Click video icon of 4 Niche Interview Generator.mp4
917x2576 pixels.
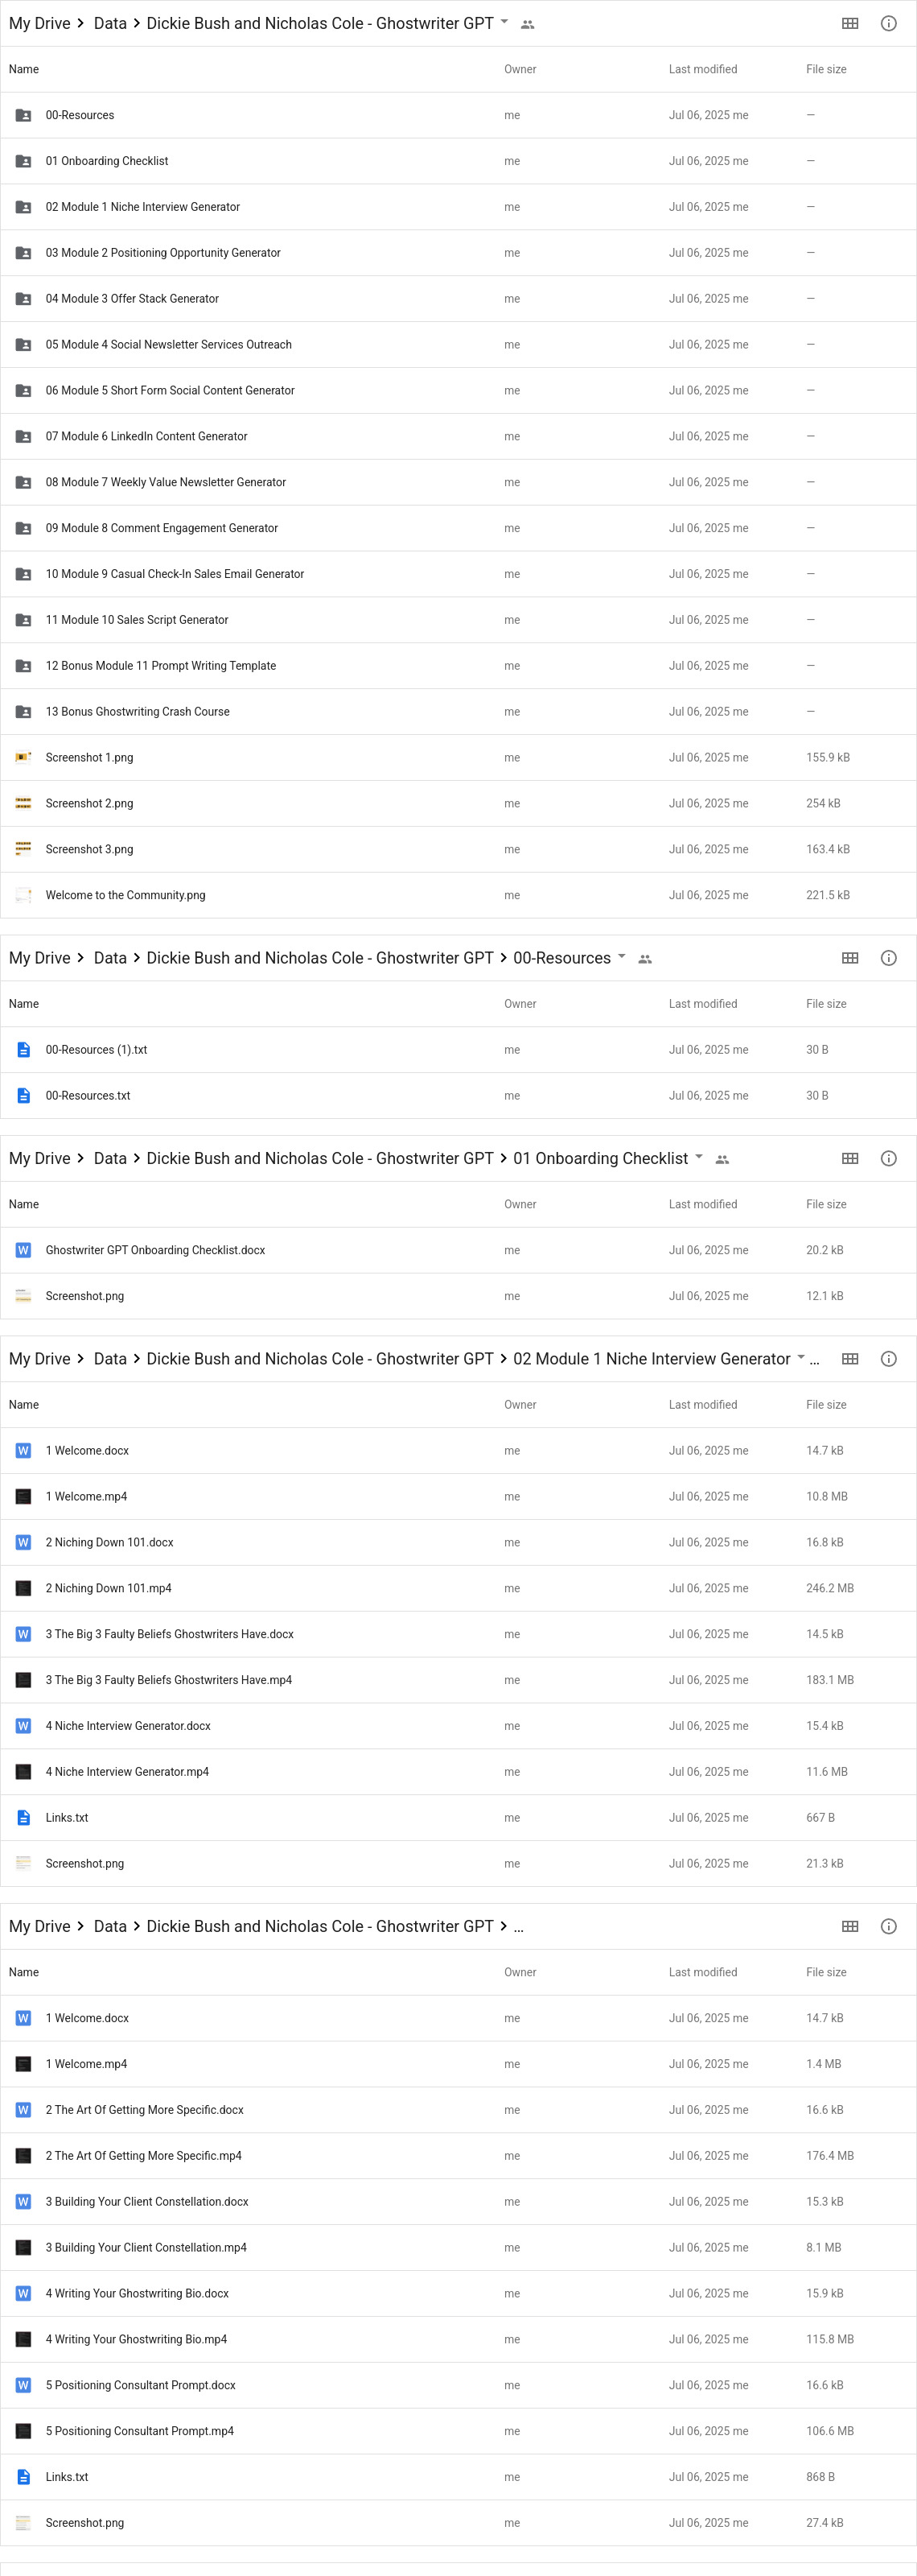23,1771
